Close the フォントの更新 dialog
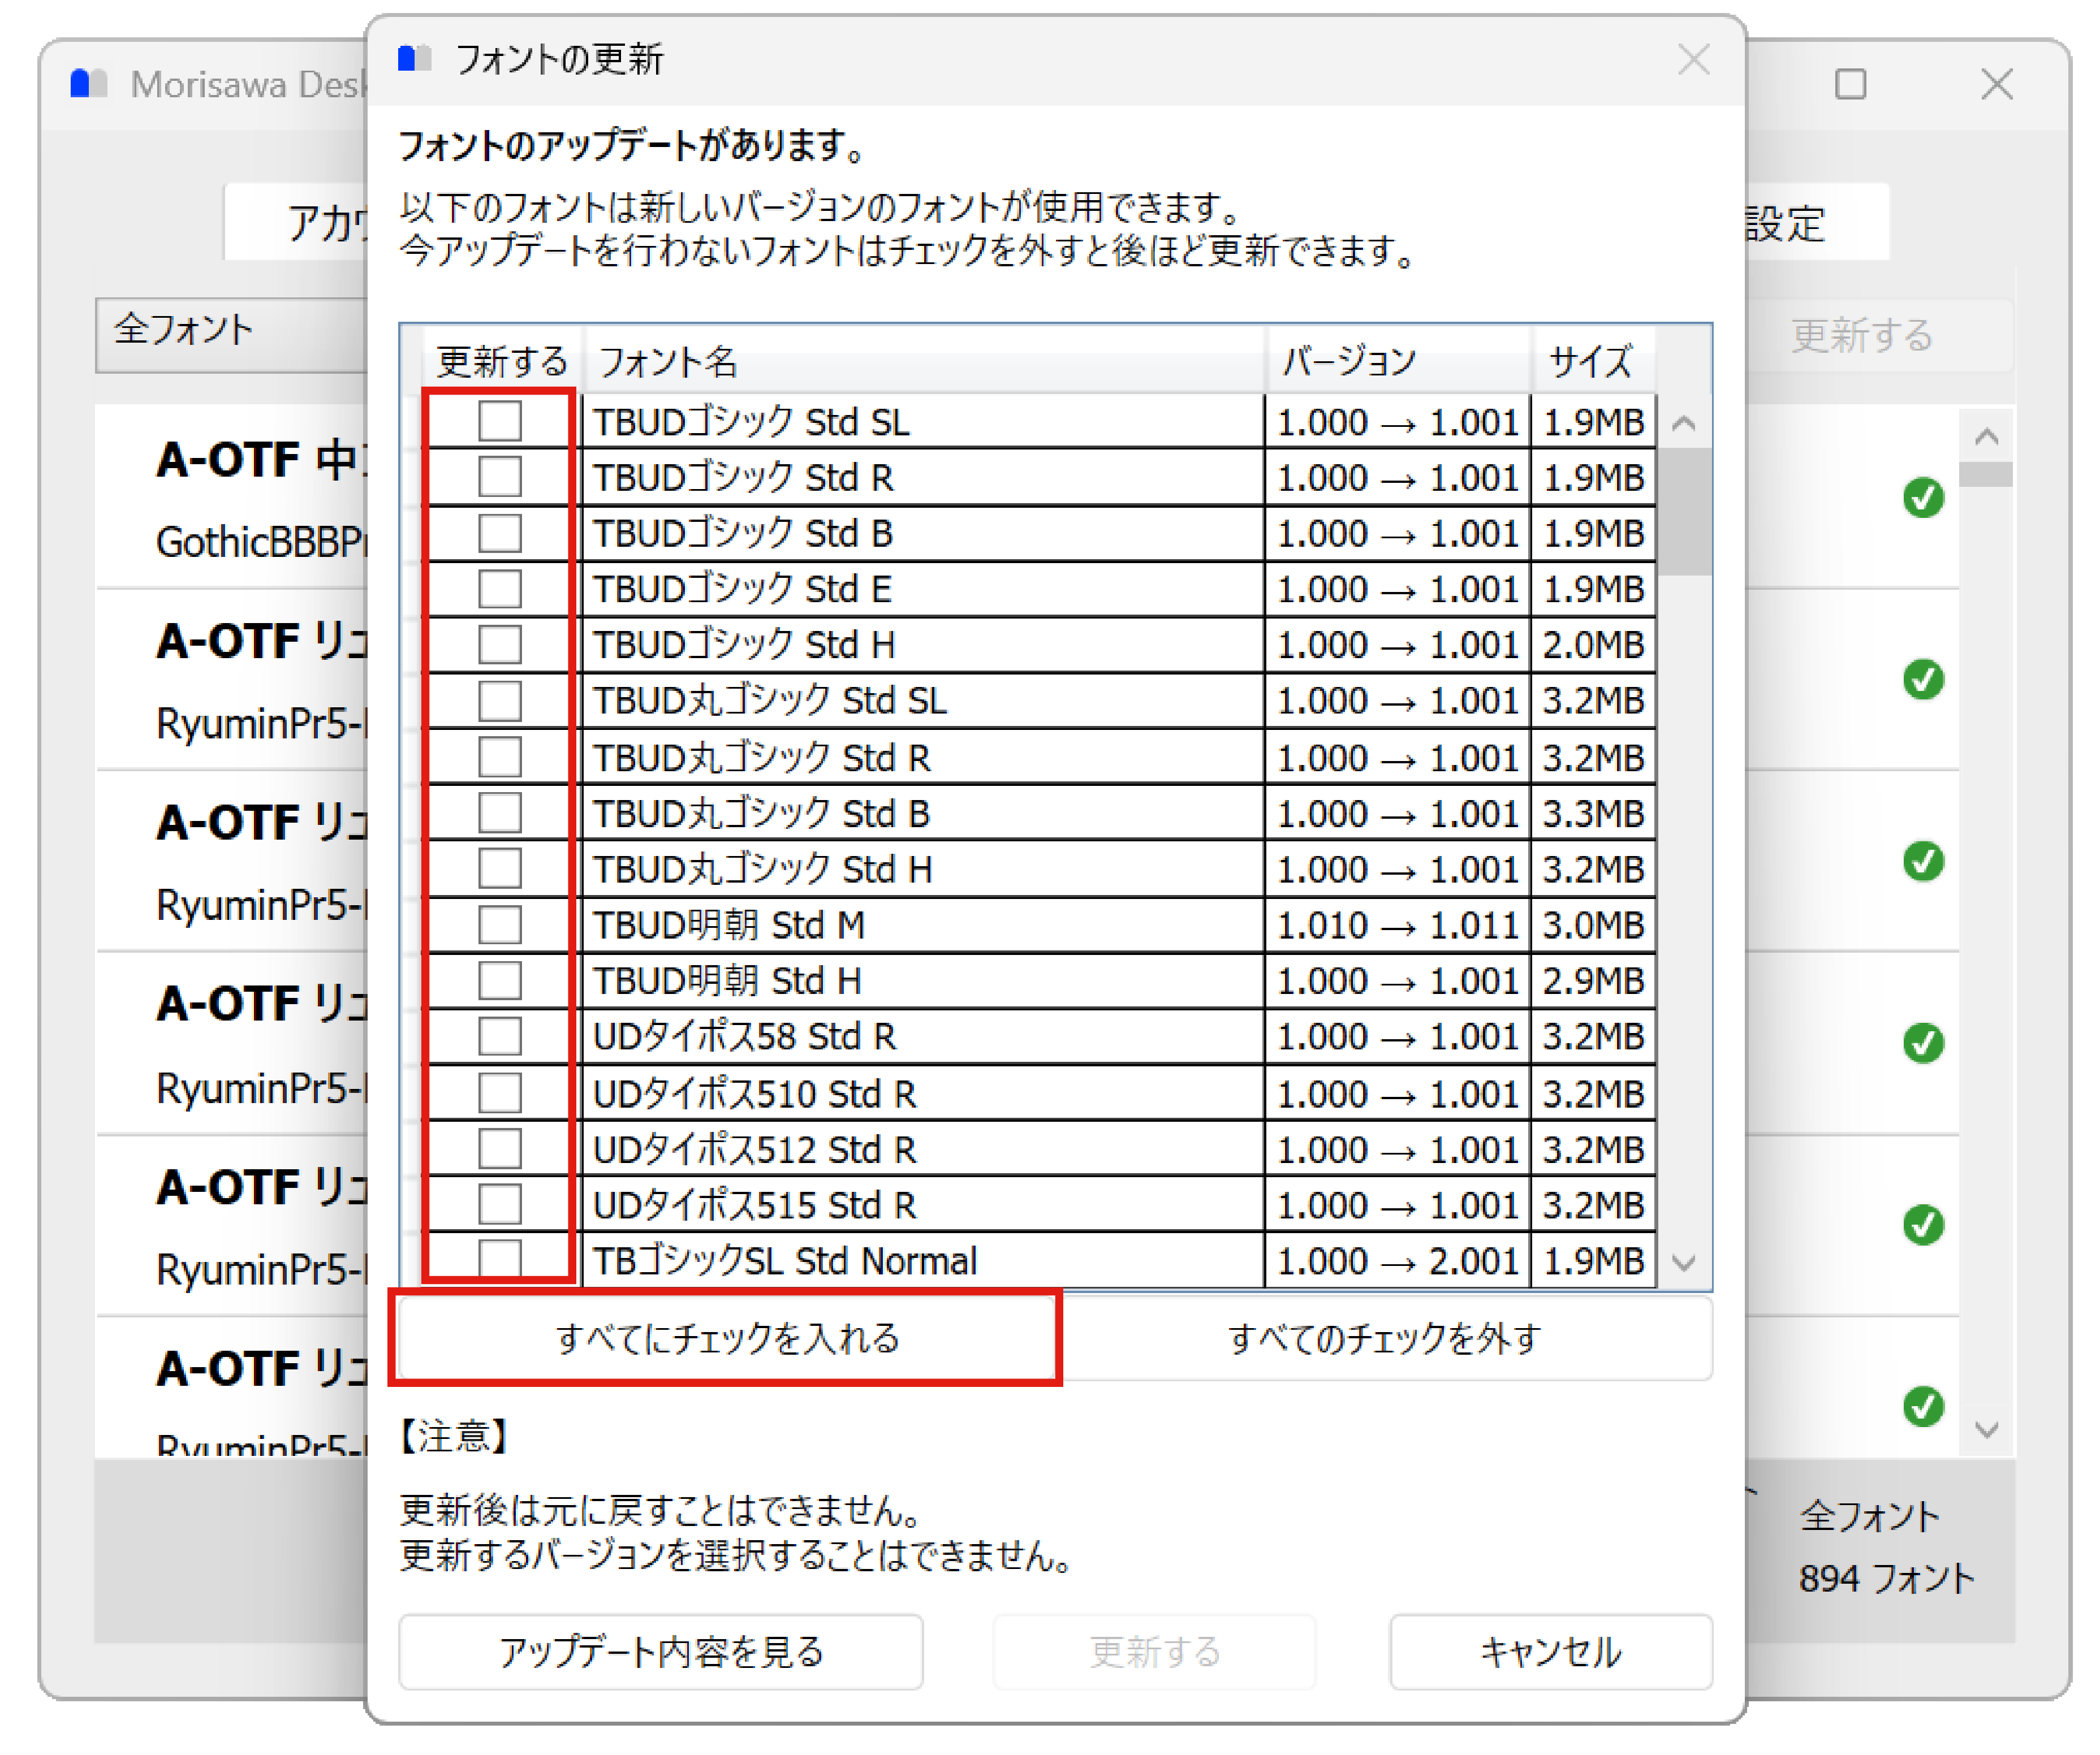This screenshot has width=2100, height=1755. click(1694, 60)
